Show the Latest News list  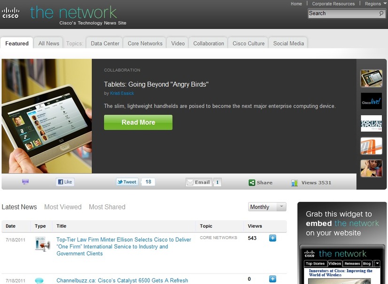19,207
